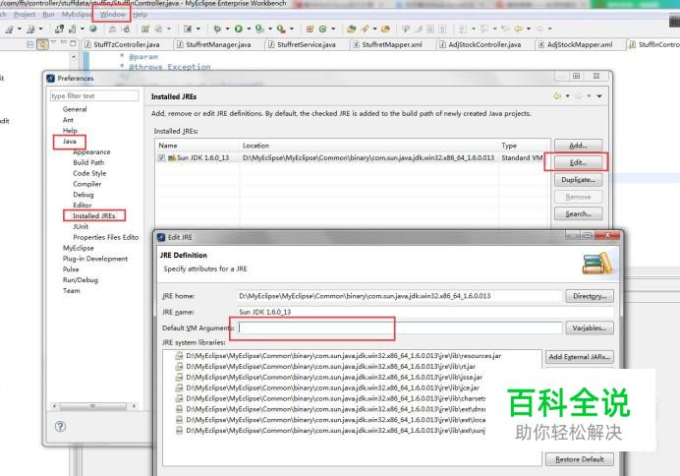Select Debug under Java

(84, 195)
